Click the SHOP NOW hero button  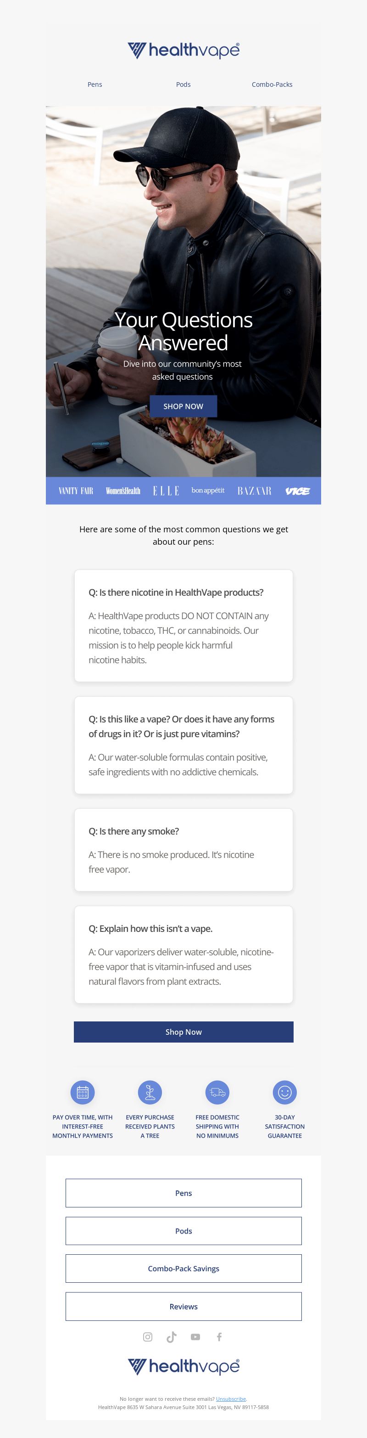183,406
